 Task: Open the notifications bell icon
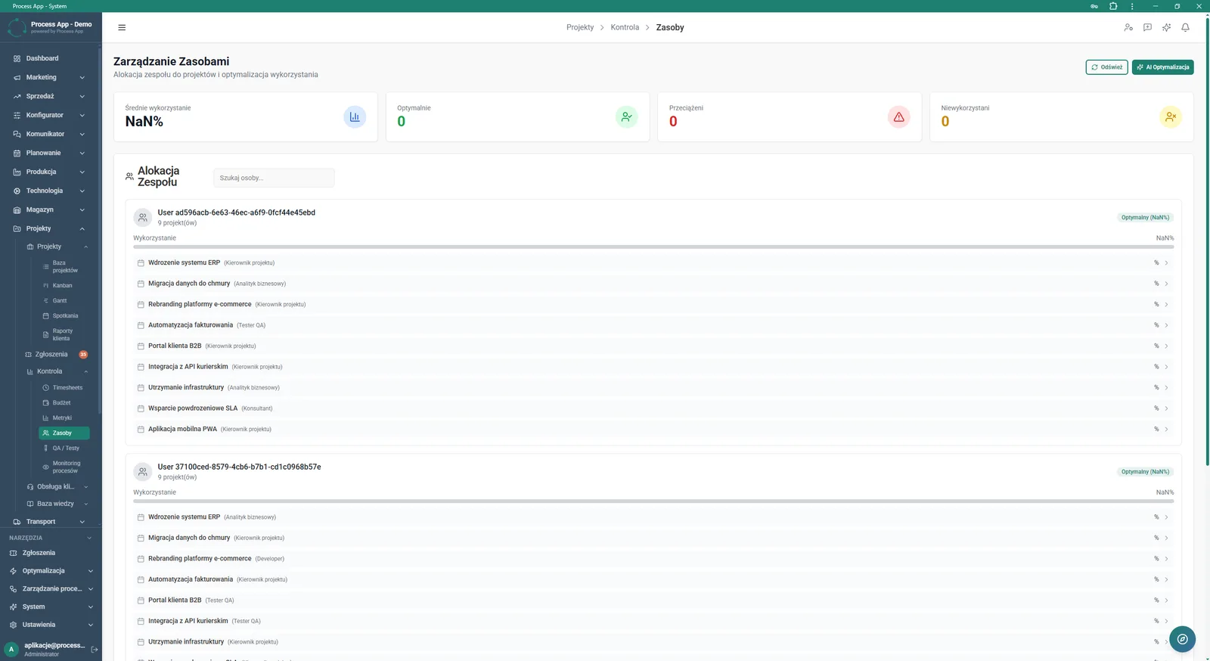pyautogui.click(x=1185, y=27)
